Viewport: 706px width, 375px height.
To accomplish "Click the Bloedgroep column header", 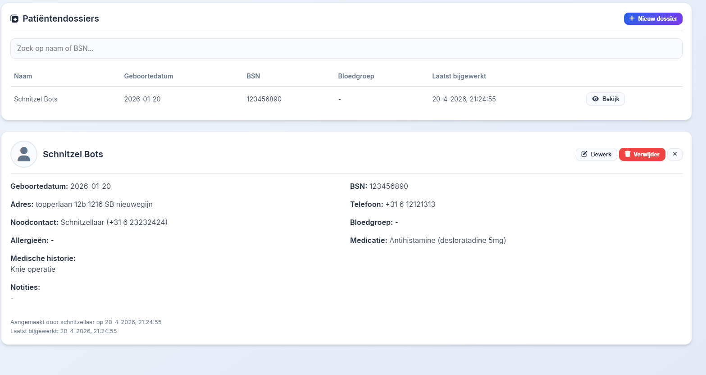I will tap(356, 76).
